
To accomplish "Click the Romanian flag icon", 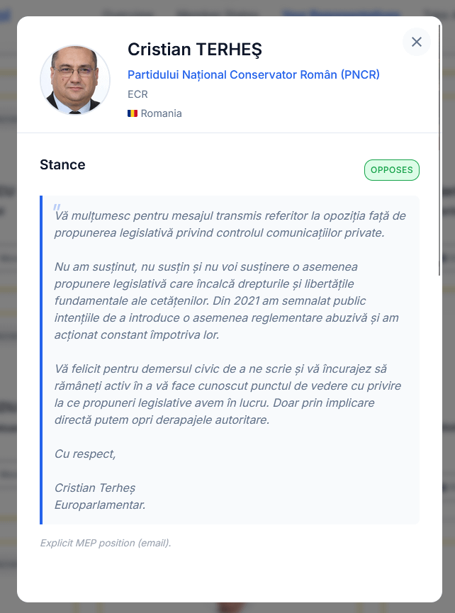I will point(132,113).
